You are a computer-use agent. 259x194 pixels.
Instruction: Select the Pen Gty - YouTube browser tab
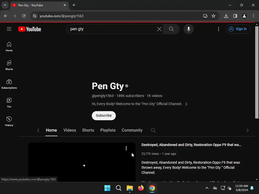tap(40, 5)
